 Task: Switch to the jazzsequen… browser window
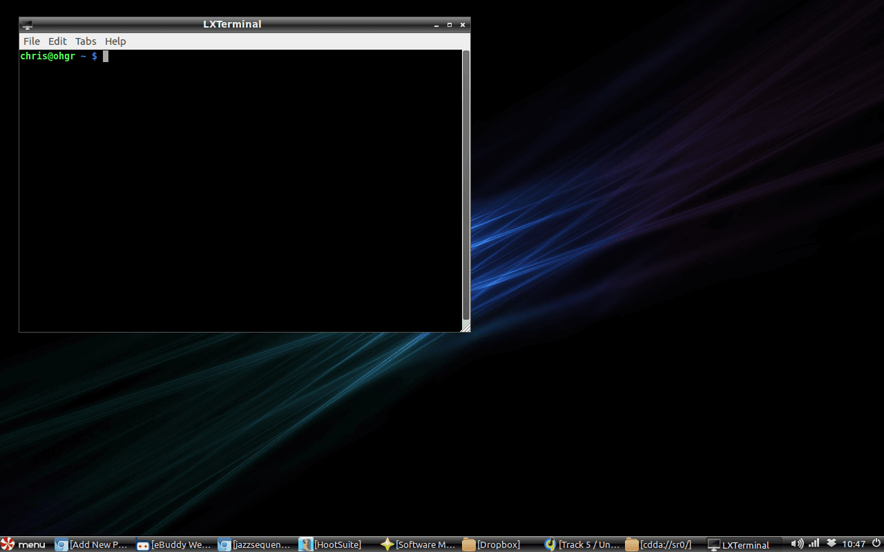point(255,544)
